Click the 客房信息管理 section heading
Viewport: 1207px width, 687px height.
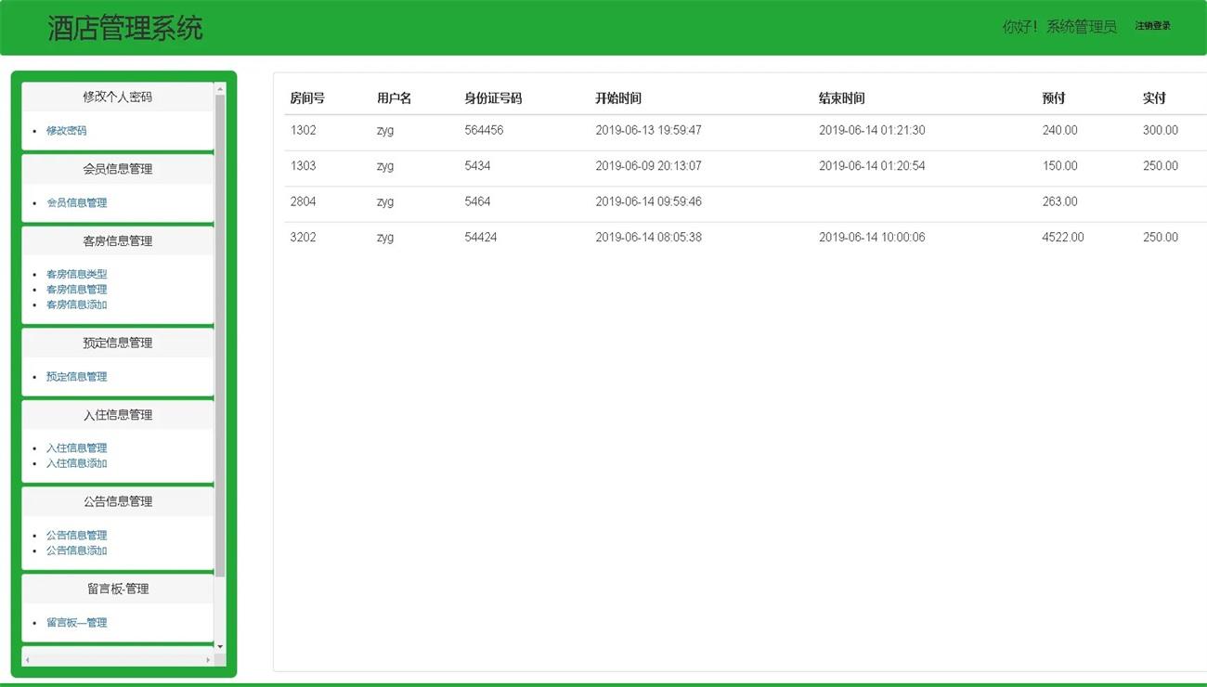point(117,241)
